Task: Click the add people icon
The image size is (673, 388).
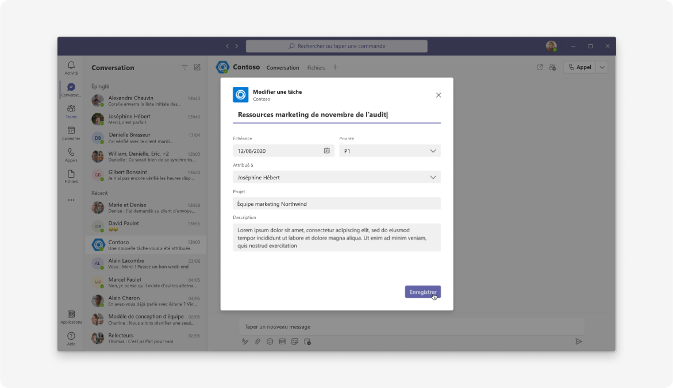Action: tap(552, 67)
